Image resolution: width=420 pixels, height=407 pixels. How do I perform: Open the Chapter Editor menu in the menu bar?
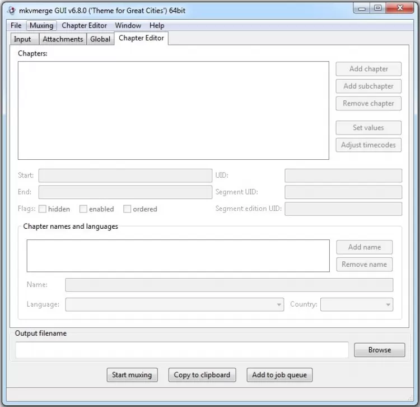pos(84,25)
